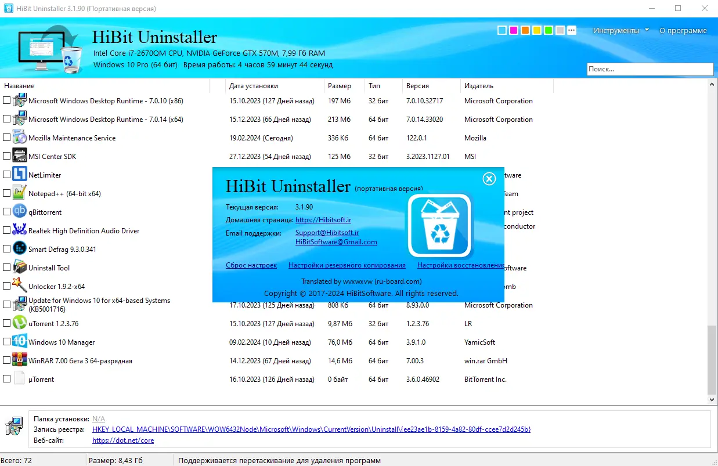This screenshot has height=466, width=718.
Task: Click the blank µTorrent file icon
Action: coord(20,379)
